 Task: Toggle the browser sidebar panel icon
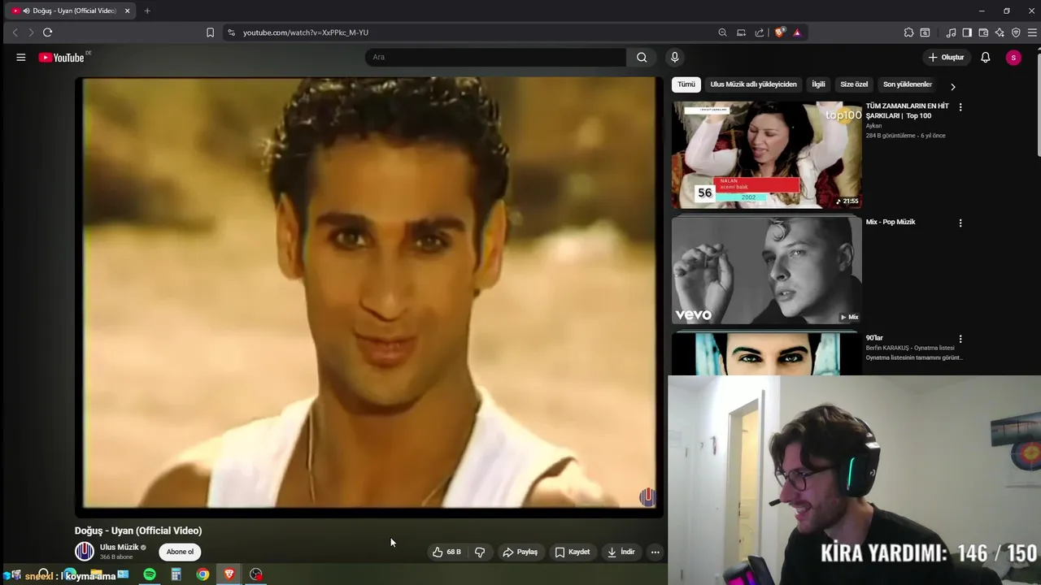click(x=967, y=32)
